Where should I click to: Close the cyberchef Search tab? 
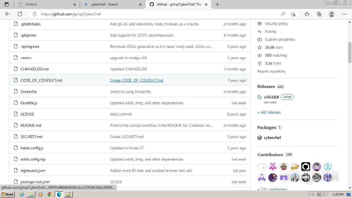coord(141,4)
